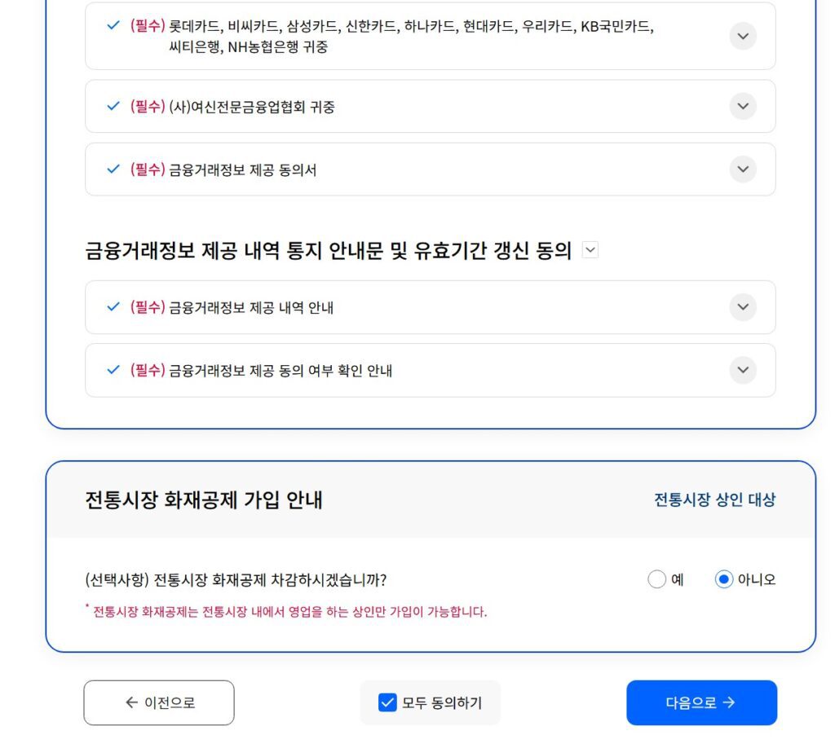Expand the 여신전문금융업협회 consent item chevron
Image resolution: width=835 pixels, height=748 pixels.
(x=742, y=106)
